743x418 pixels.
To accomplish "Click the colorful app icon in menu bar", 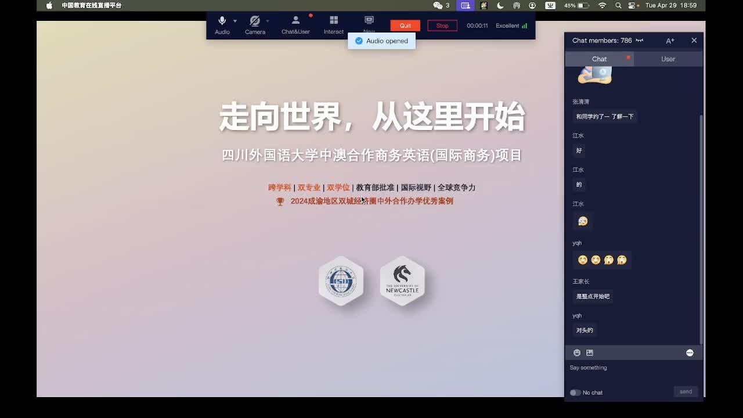I will (x=484, y=5).
